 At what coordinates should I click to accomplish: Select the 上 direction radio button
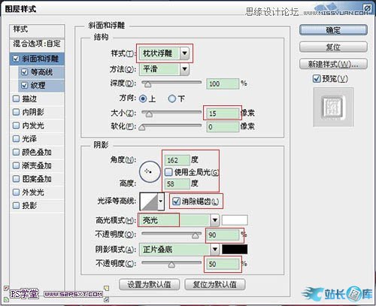(x=143, y=98)
